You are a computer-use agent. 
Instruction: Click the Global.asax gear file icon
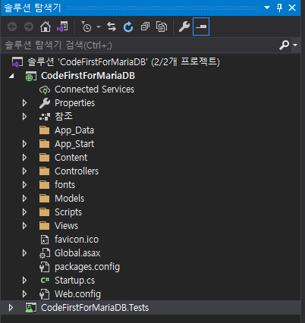45,253
